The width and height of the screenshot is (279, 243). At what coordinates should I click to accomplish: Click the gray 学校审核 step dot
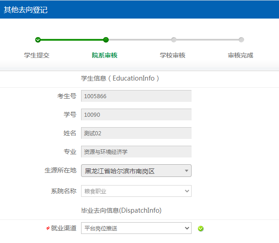coord(173,40)
